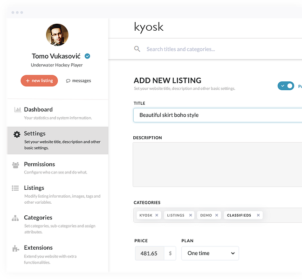Click the new listing button
302x279 pixels.
pos(39,81)
